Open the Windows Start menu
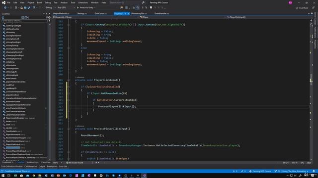 [x=3, y=176]
